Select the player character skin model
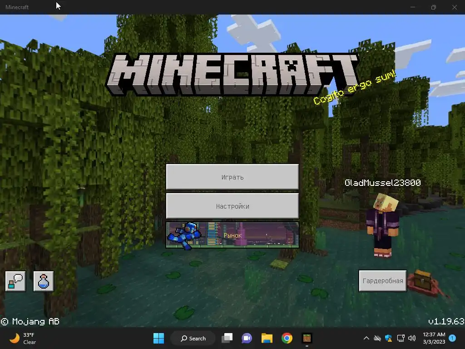This screenshot has height=349, width=465. point(382,225)
